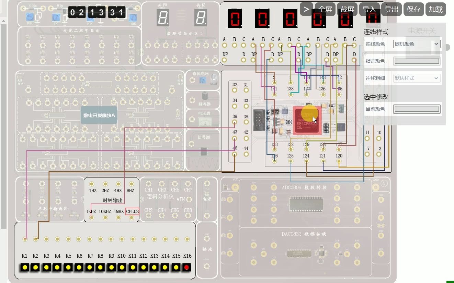This screenshot has height=283, width=454.
Task: Click the 指定颜色 color swatch field
Action: 417,61
